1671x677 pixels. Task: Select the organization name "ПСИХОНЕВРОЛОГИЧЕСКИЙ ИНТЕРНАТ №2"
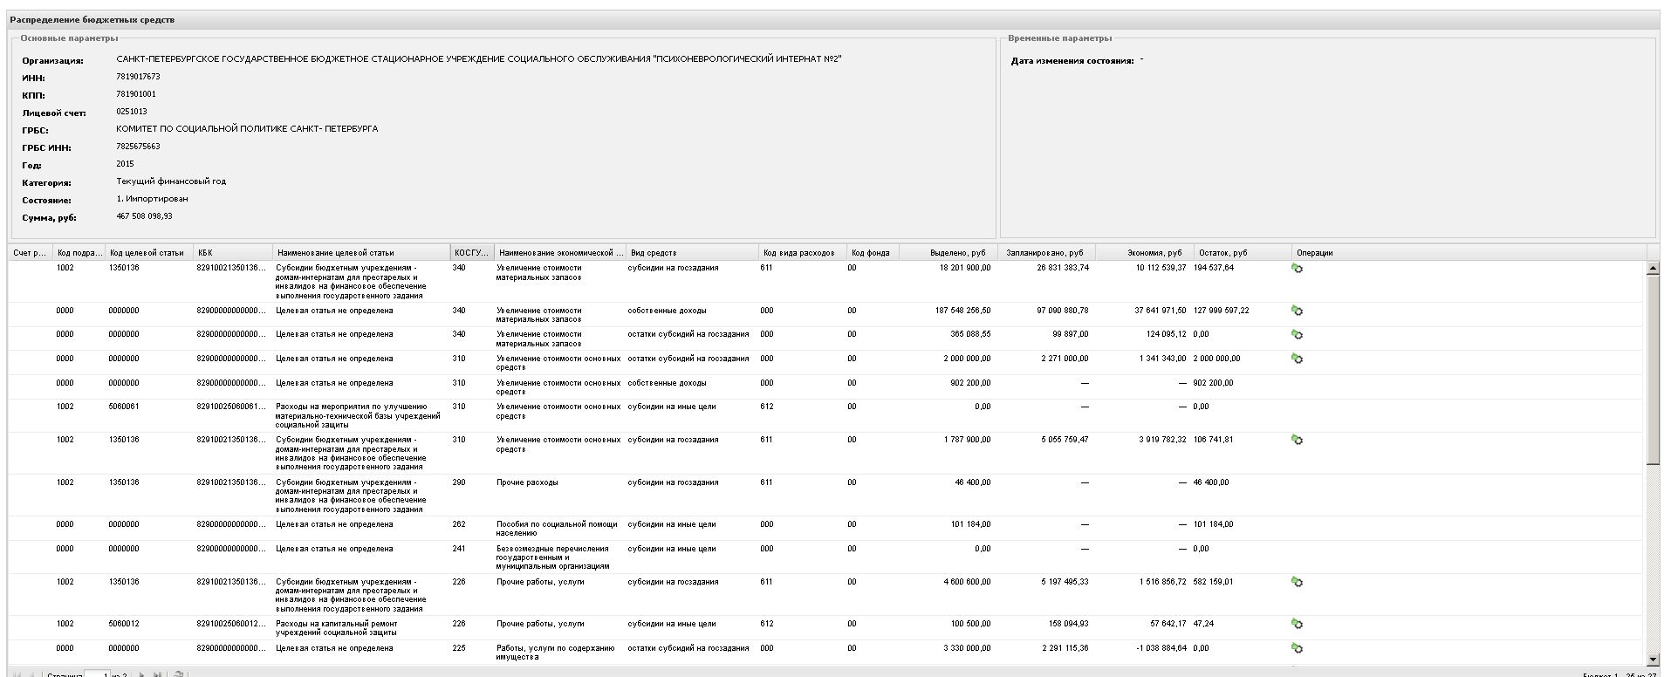click(x=748, y=59)
